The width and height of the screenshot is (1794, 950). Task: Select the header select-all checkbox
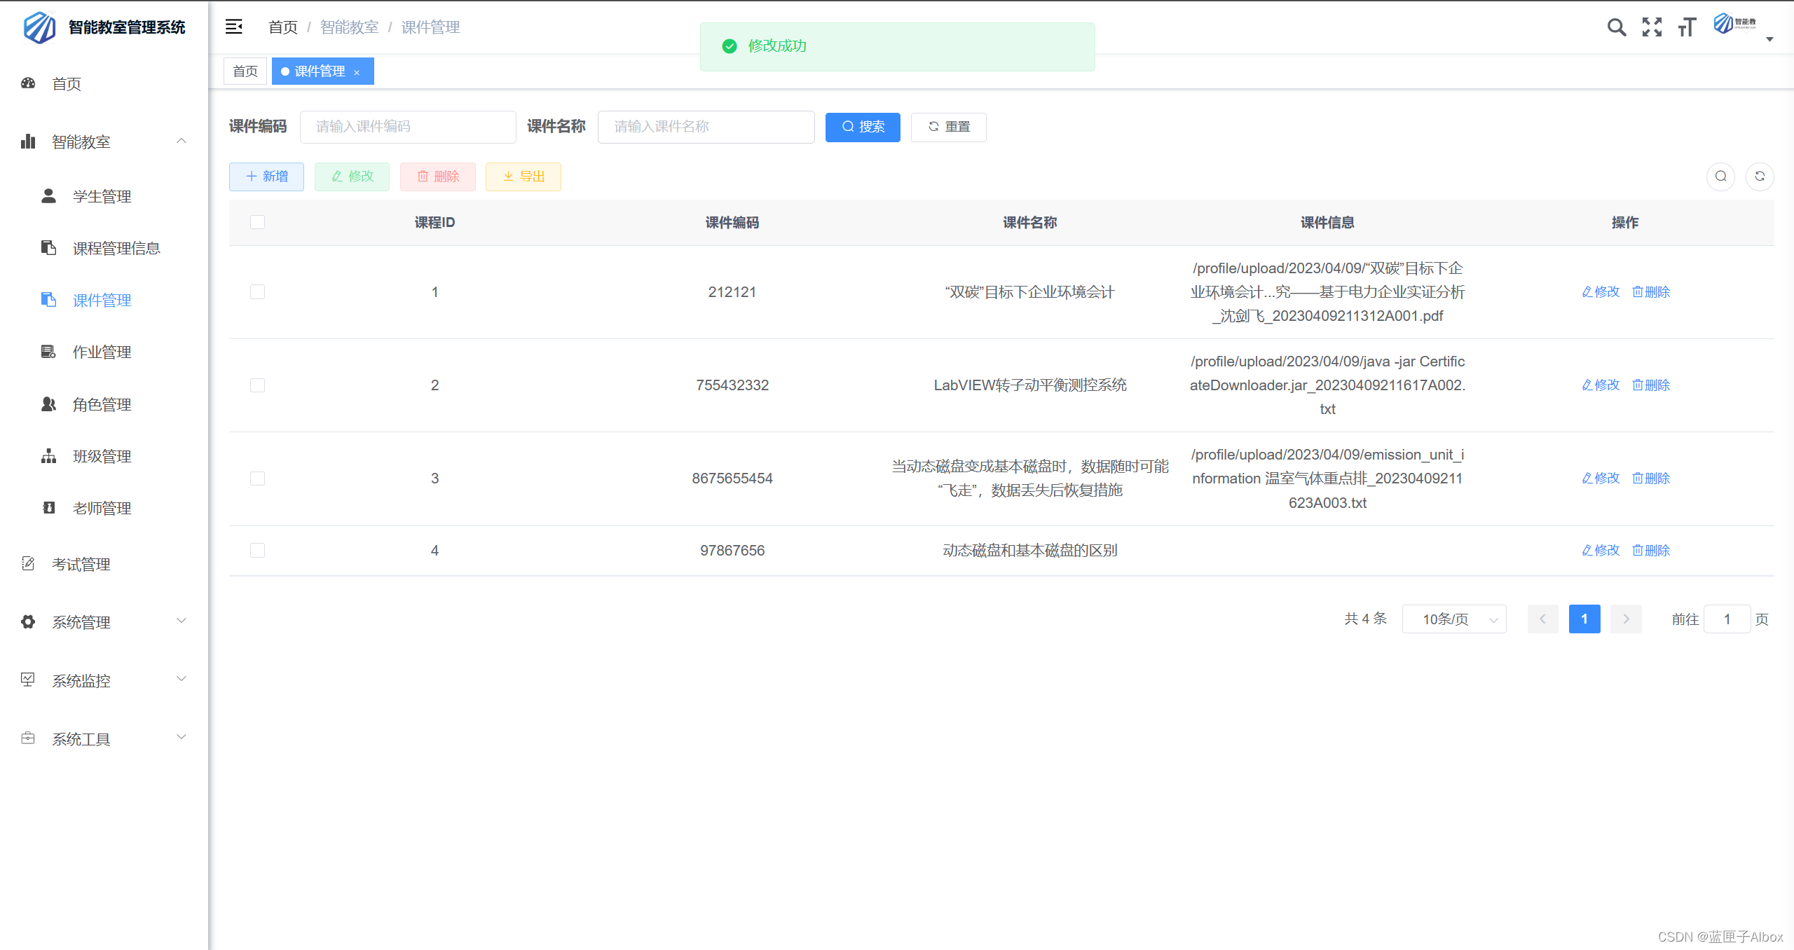257,222
